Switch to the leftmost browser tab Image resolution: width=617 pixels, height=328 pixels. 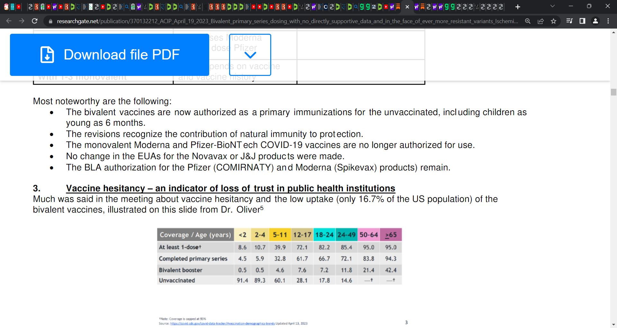[6, 7]
